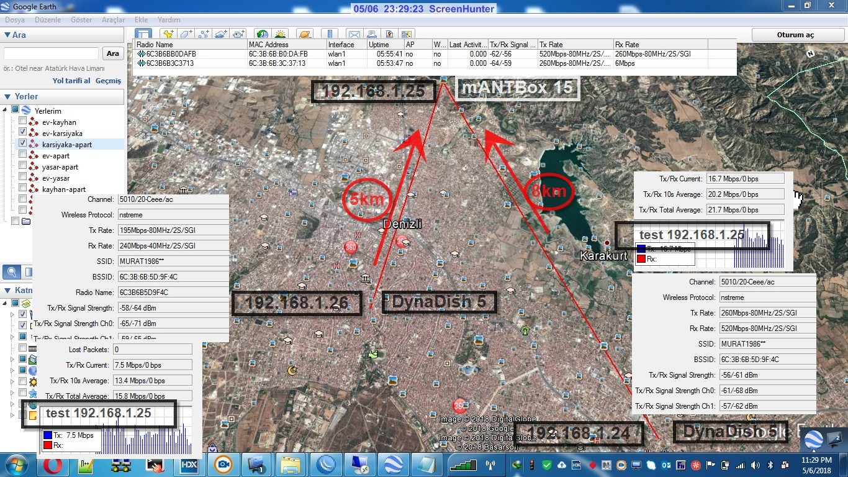Open Yol tarifi al directions link

(x=71, y=81)
